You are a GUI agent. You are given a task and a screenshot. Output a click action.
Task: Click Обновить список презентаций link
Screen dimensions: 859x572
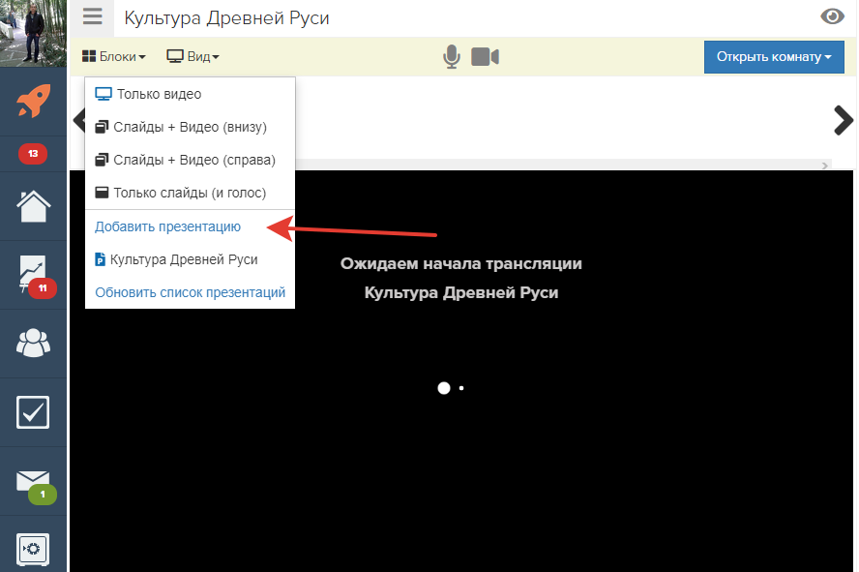pyautogui.click(x=190, y=292)
